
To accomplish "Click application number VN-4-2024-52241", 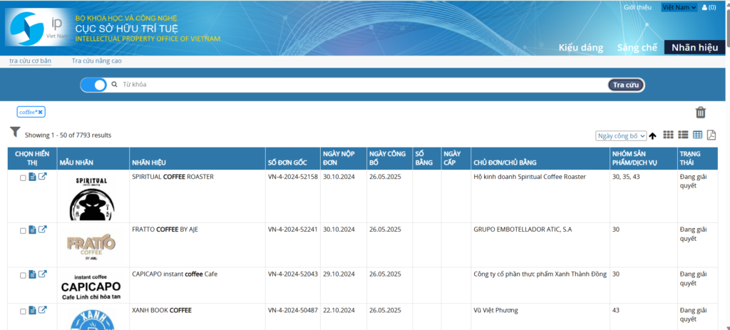I will tap(293, 230).
